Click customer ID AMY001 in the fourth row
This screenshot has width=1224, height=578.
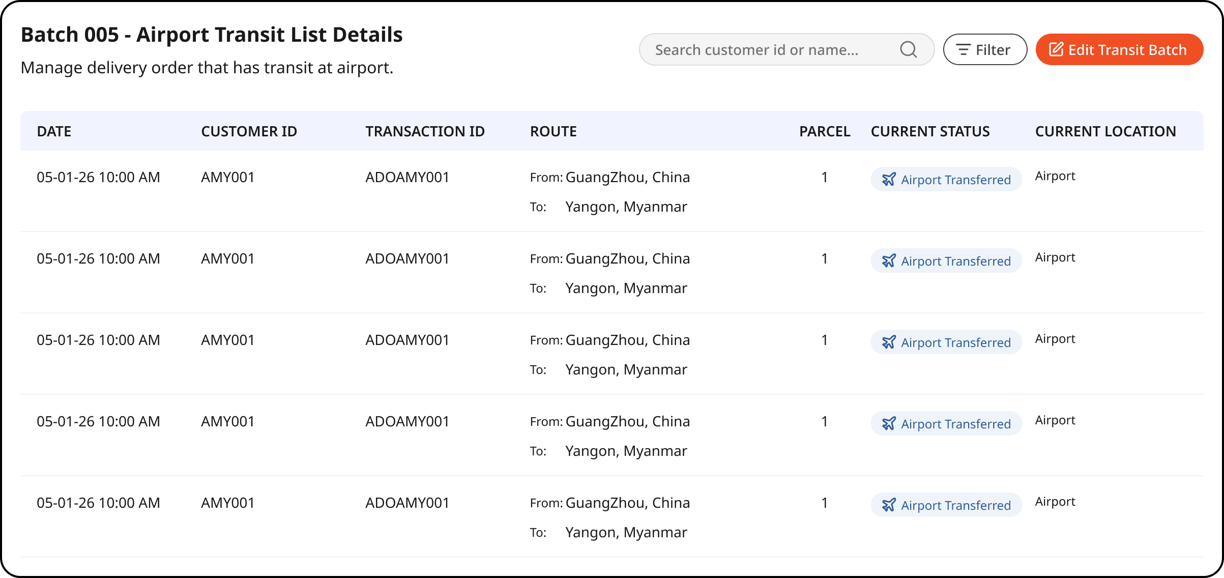(x=227, y=421)
